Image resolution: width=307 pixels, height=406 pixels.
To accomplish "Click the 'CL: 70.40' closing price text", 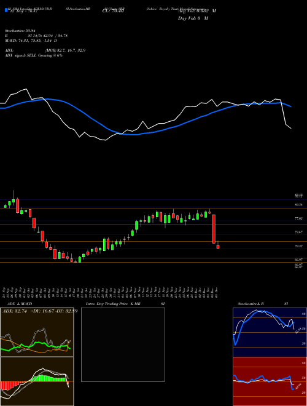I will (x=112, y=10).
